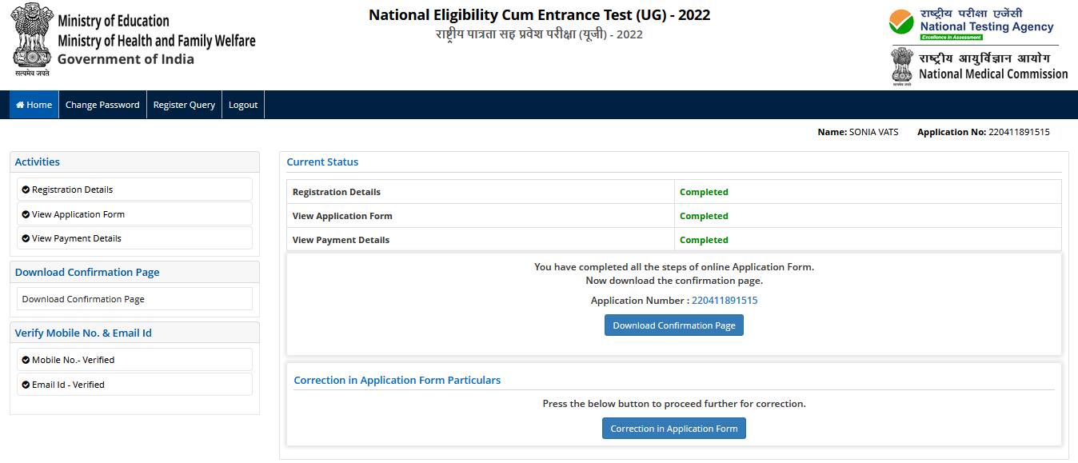Select View Payment Details in Activities panel
Image resolution: width=1078 pixels, height=463 pixels.
pyautogui.click(x=75, y=238)
